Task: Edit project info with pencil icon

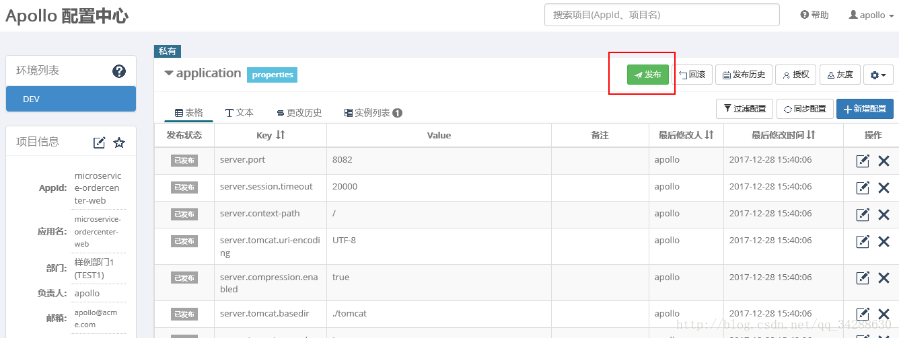Action: [x=99, y=142]
